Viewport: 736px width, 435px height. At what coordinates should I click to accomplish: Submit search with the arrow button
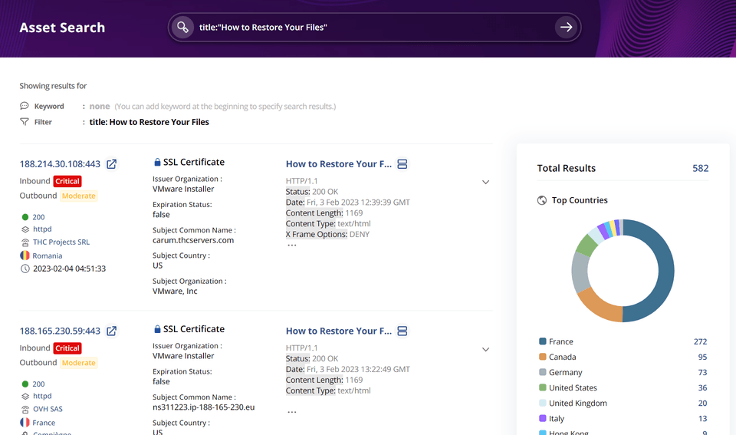pos(566,28)
